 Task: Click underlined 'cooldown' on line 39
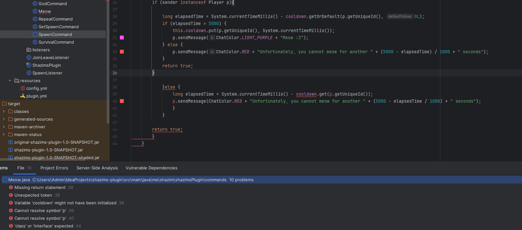pyautogui.click(x=306, y=94)
